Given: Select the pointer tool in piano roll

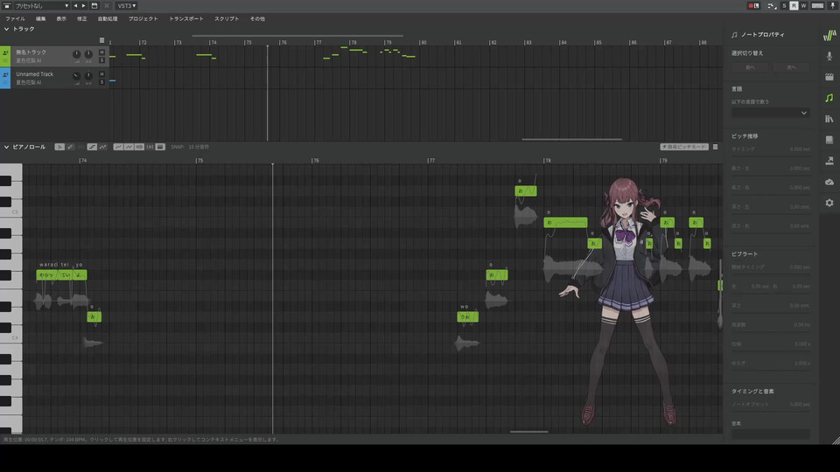Looking at the screenshot, I should tap(59, 147).
